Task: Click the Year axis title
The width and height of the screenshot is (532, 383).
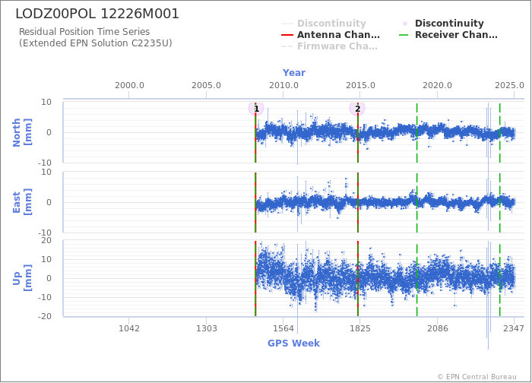Action: [x=294, y=73]
